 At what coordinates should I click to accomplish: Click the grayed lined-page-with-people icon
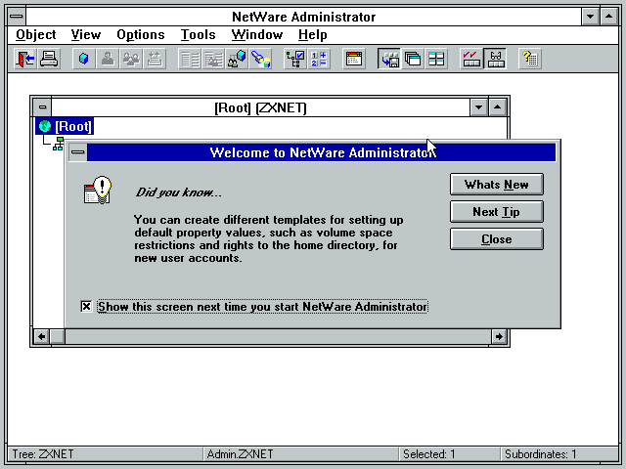[213, 59]
